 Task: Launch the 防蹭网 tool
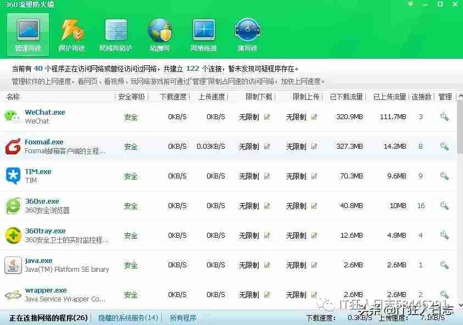tap(159, 33)
